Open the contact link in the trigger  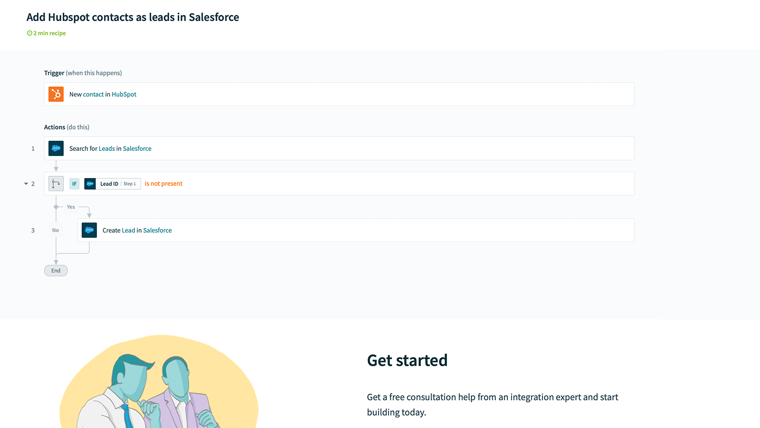pos(93,94)
